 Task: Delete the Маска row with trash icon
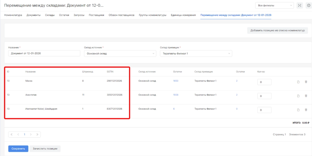click(x=306, y=82)
